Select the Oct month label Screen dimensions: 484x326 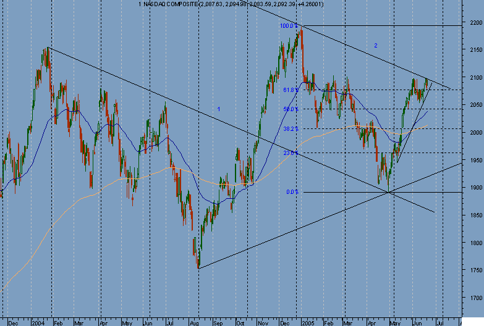(240, 323)
